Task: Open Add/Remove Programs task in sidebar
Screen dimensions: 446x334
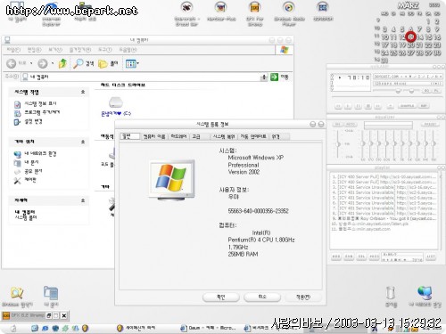Action: [x=37, y=112]
